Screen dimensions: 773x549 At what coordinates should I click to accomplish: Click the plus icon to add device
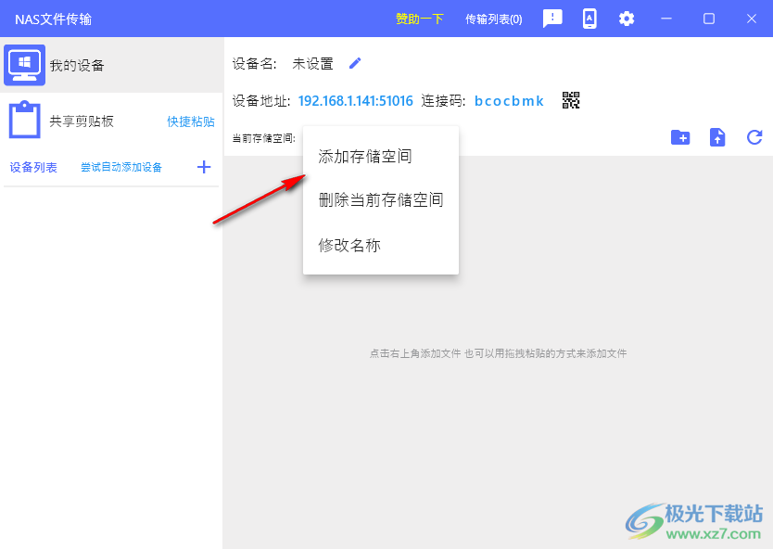204,167
